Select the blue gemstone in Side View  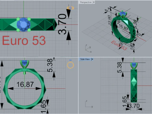(134, 65)
